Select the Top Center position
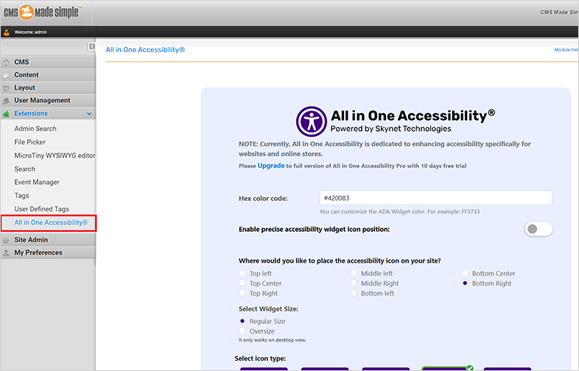This screenshot has width=579, height=371. (242, 283)
